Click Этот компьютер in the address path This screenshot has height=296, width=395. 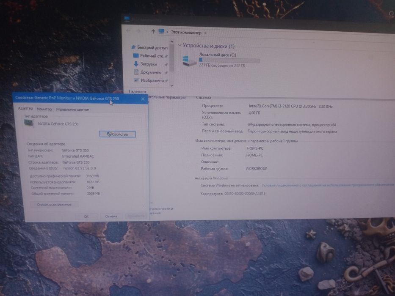186,33
